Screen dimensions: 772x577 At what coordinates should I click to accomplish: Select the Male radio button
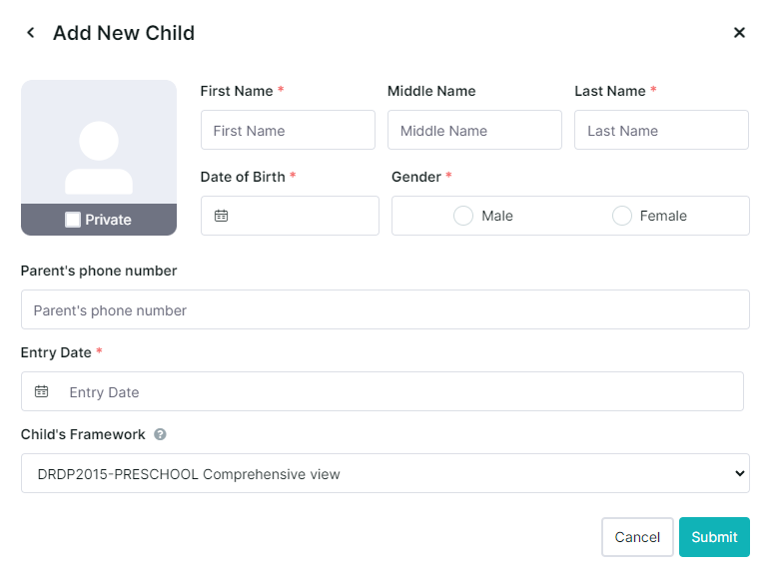click(463, 216)
